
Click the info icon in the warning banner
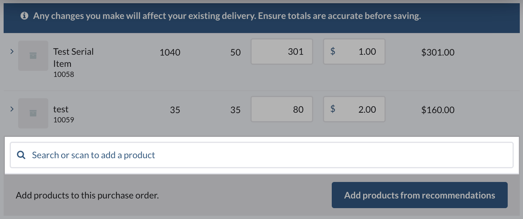pyautogui.click(x=25, y=16)
